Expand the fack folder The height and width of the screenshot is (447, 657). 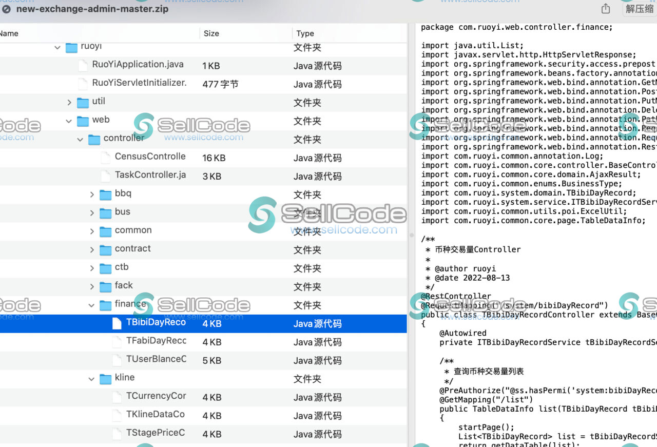pyautogui.click(x=92, y=287)
